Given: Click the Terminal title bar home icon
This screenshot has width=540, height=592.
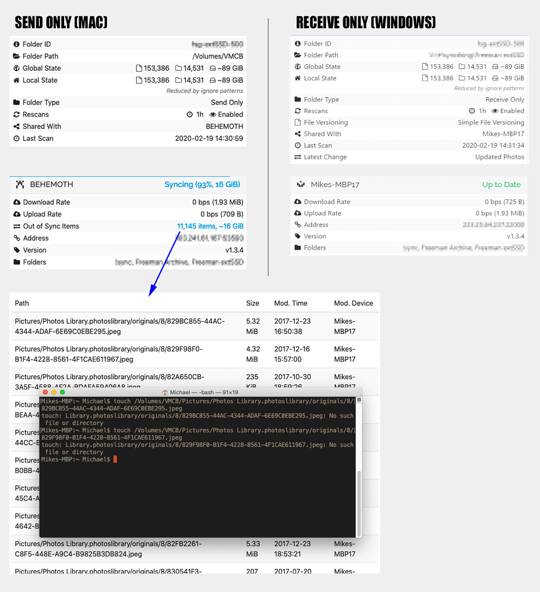Looking at the screenshot, I should (165, 393).
